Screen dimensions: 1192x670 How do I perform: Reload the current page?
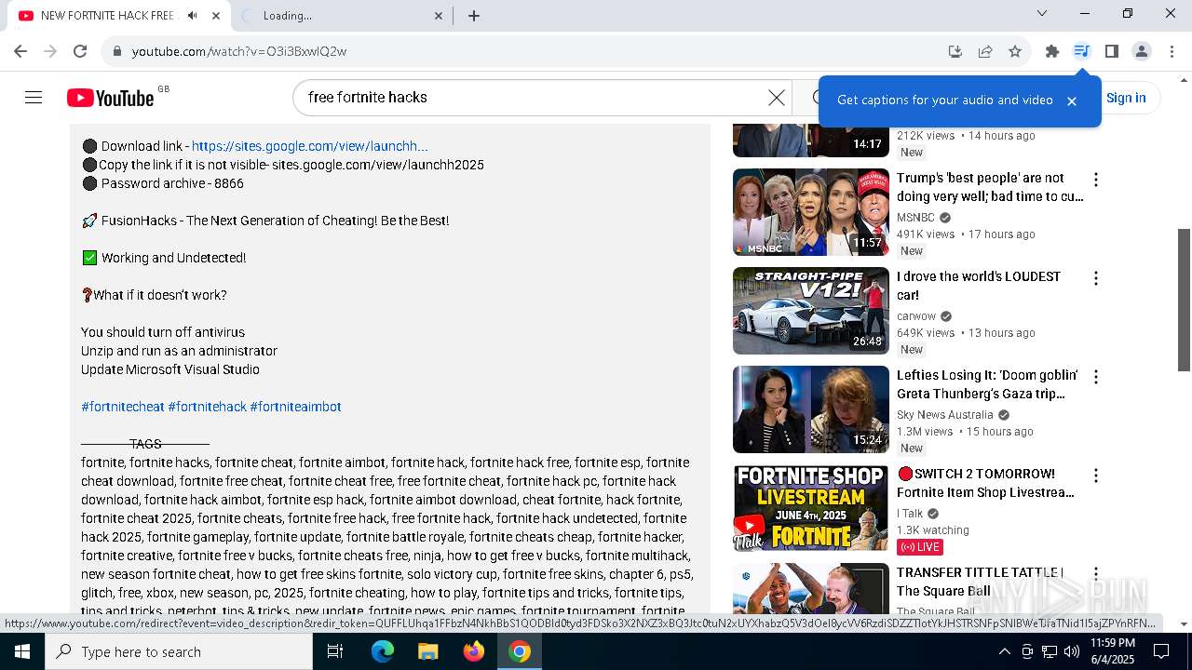80,51
